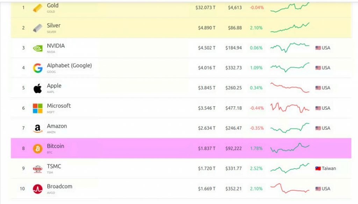Click Silver's $4.890 T market cap
The image size is (358, 204).
click(207, 28)
